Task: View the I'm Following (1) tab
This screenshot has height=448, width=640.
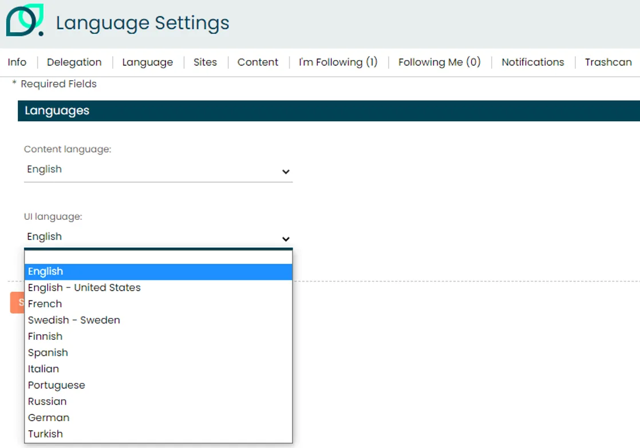Action: (338, 62)
